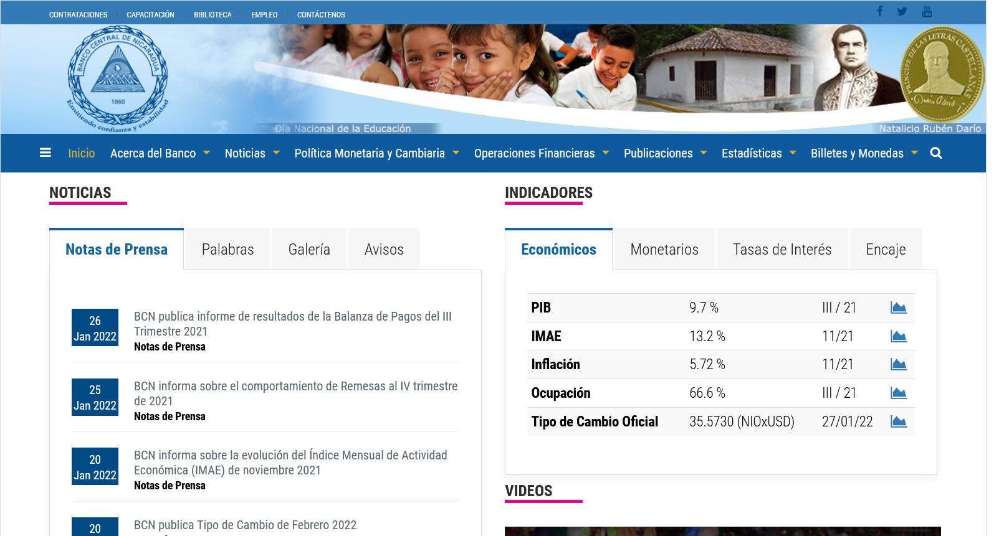View the Inflación chart icon
Image resolution: width=999 pixels, height=536 pixels.
898,364
